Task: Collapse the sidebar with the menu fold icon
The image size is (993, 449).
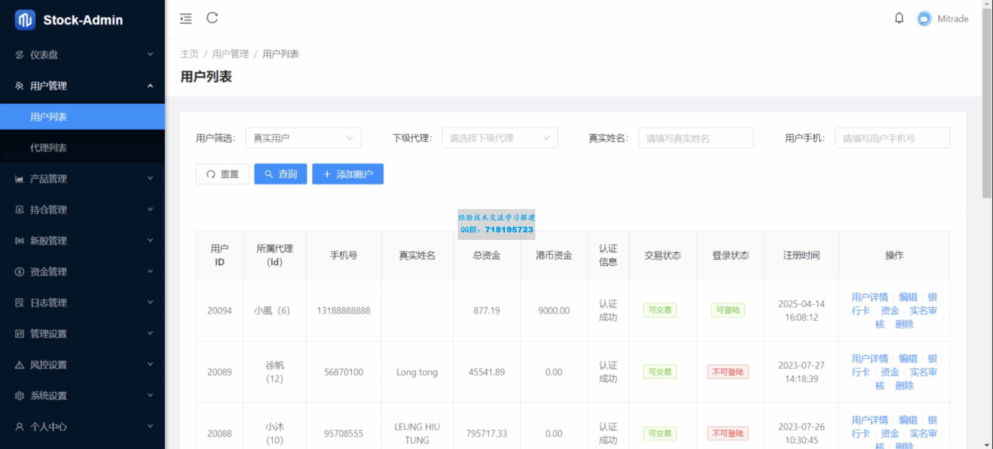Action: coord(186,18)
